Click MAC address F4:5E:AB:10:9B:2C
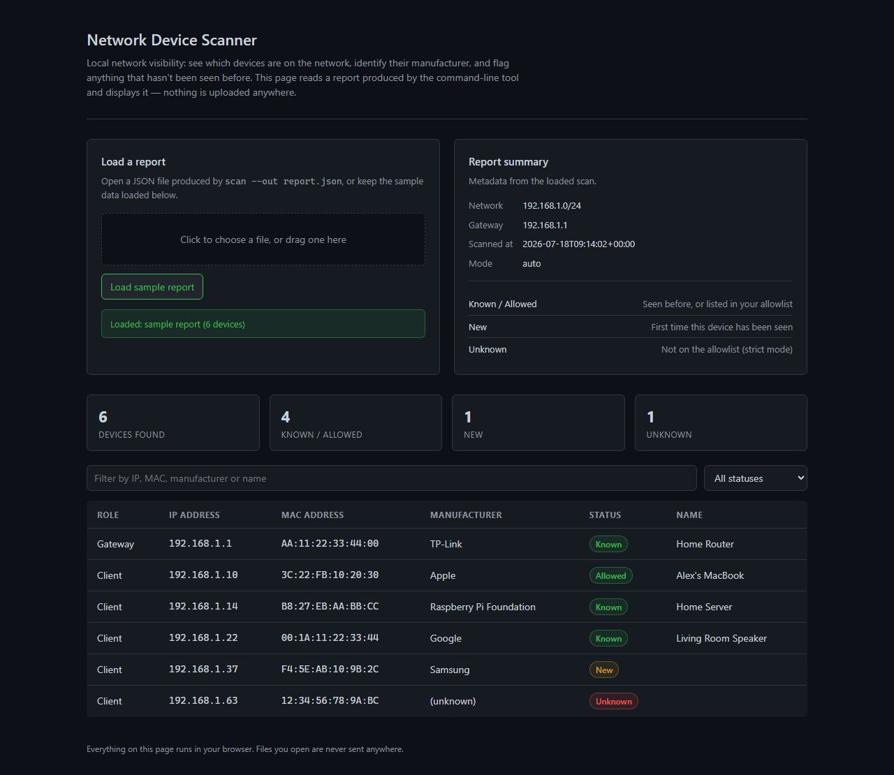Image resolution: width=894 pixels, height=775 pixels. point(330,669)
